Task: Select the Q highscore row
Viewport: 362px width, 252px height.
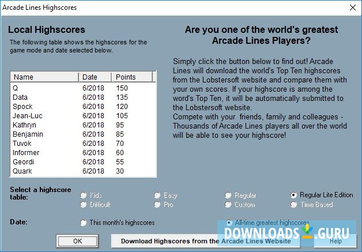Action: tap(83, 88)
